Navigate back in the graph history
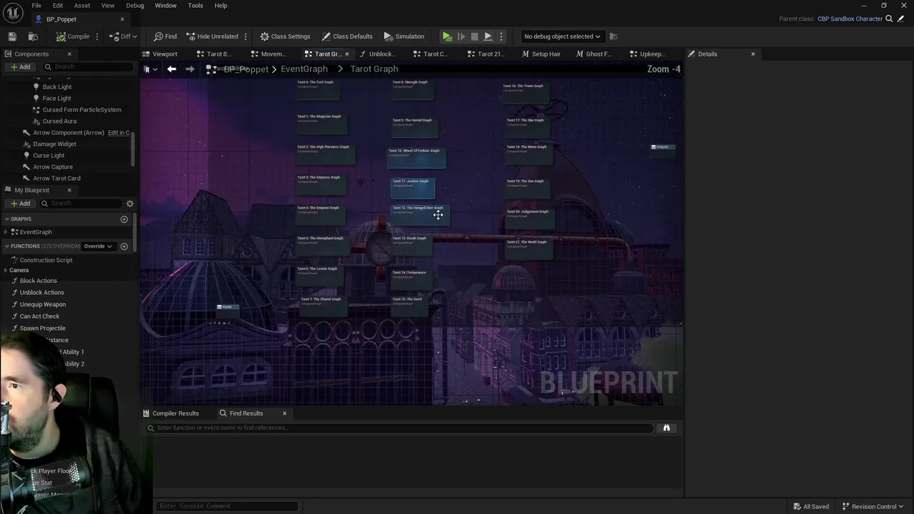Screen dimensions: 914x514 [171, 69]
